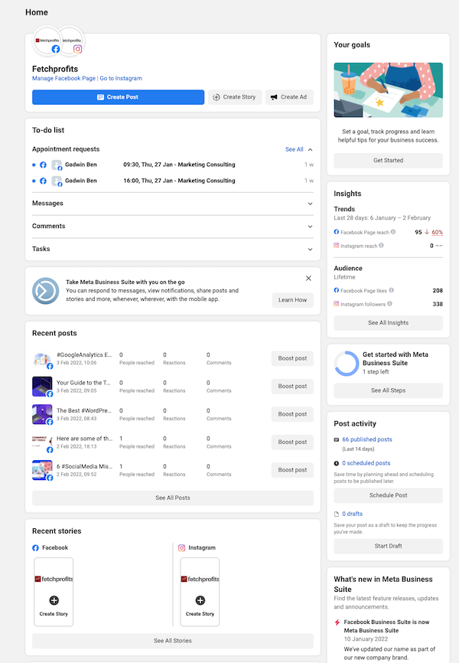Click the Create Ad button
Image resolution: width=459 pixels, height=663 pixels.
coord(289,96)
